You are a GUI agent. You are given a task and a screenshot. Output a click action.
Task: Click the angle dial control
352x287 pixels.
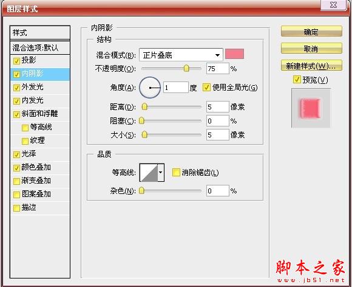(x=150, y=88)
